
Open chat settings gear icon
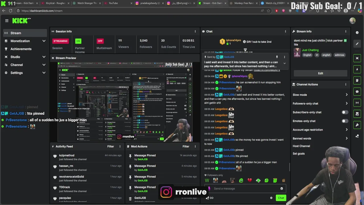pos(271,198)
